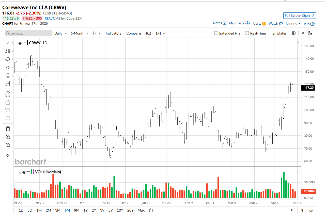Zoom out with the magnifier minus
The image size is (325, 223).
click(x=8, y=145)
